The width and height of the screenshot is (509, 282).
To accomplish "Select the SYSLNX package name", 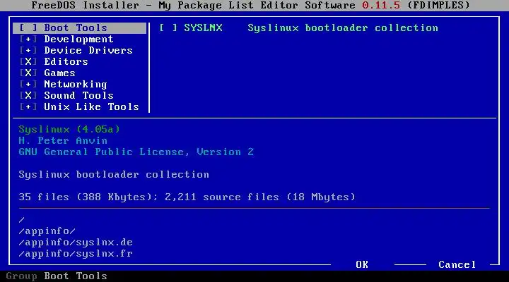I will pyautogui.click(x=203, y=27).
